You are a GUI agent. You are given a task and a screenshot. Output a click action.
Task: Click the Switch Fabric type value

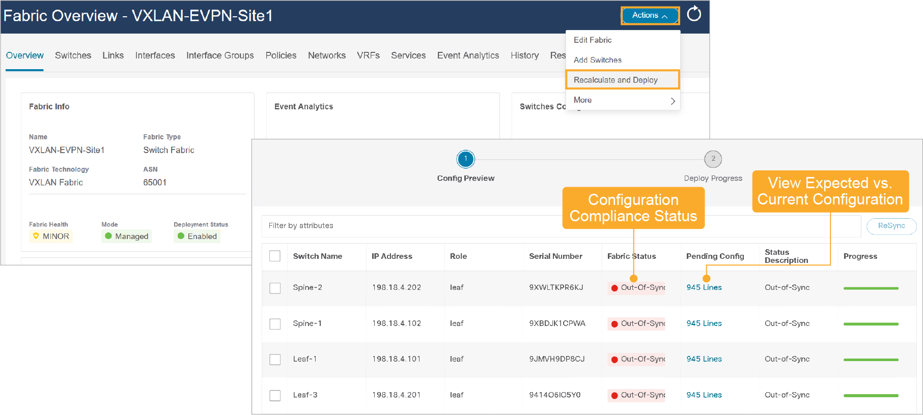(169, 150)
